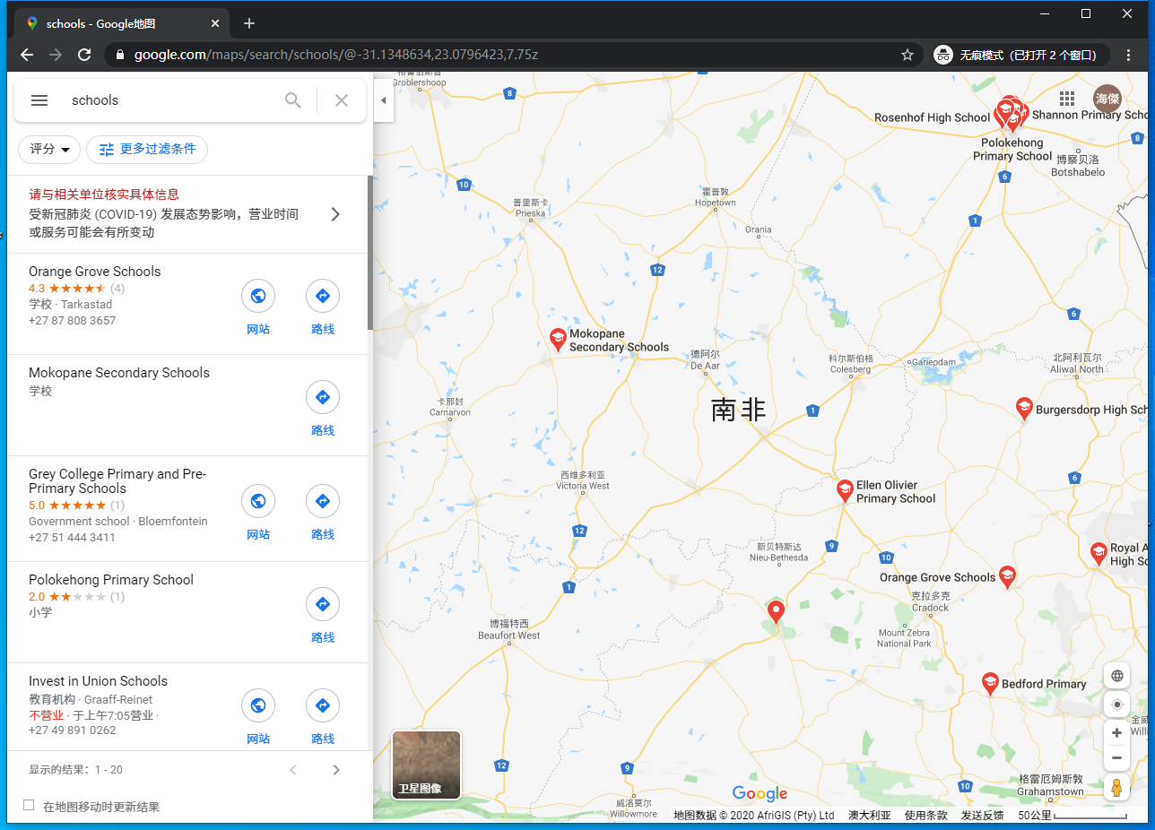Screen dimensions: 1155x830
Task: Click De Aar town label on map
Action: pos(705,360)
